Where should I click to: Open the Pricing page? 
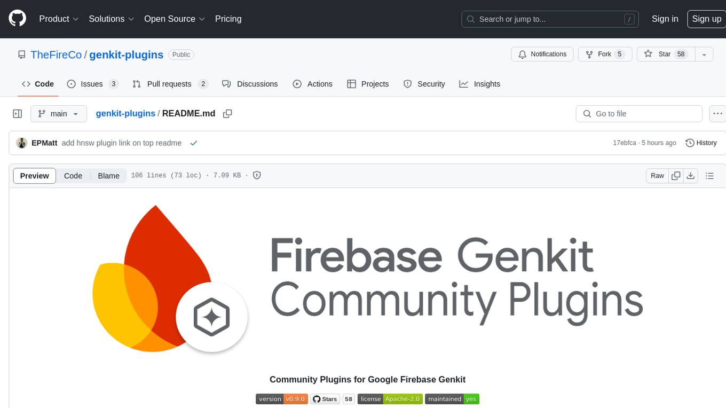coord(228,19)
